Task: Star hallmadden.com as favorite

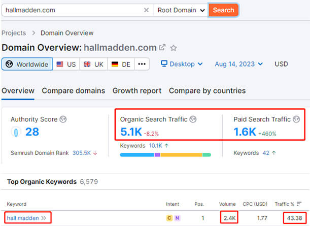Action: point(174,48)
